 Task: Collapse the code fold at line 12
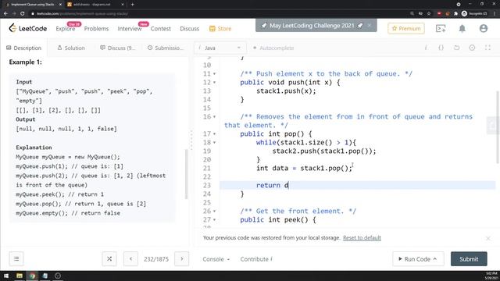214,83
